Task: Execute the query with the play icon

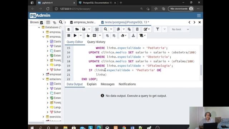Action: [75, 35]
